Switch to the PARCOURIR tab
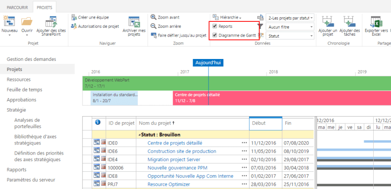 pyautogui.click(x=17, y=7)
